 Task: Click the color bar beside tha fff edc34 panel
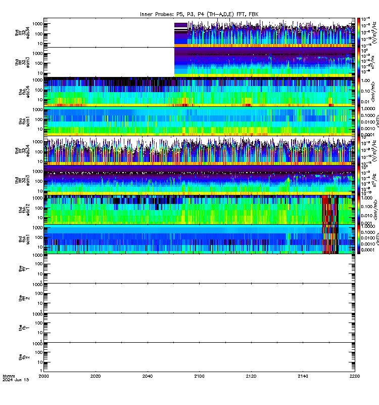359,32
